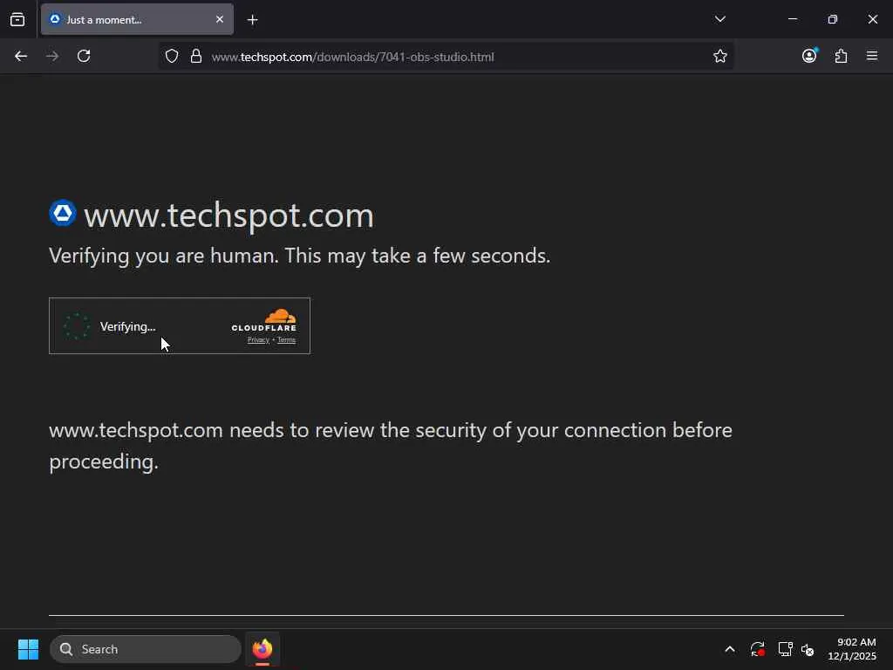The height and width of the screenshot is (670, 893).
Task: Reload the current page
Action: (x=84, y=56)
